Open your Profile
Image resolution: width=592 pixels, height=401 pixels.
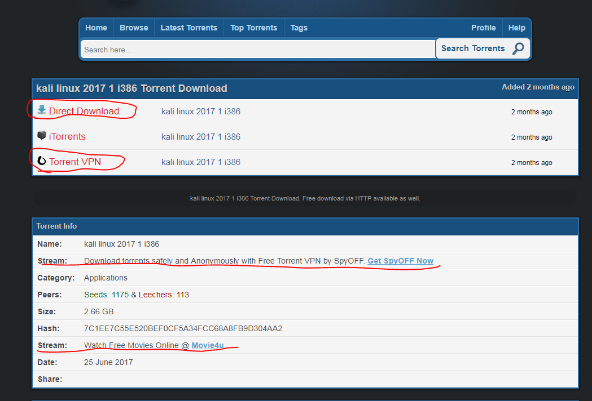pyautogui.click(x=484, y=27)
